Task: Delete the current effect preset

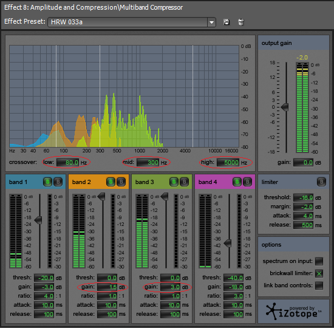Action: 240,22
